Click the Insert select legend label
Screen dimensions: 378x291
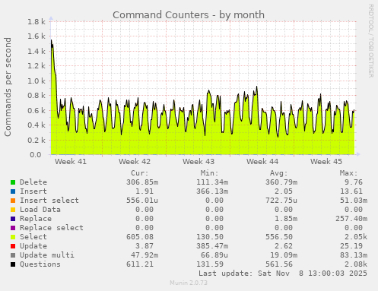[x=49, y=201]
